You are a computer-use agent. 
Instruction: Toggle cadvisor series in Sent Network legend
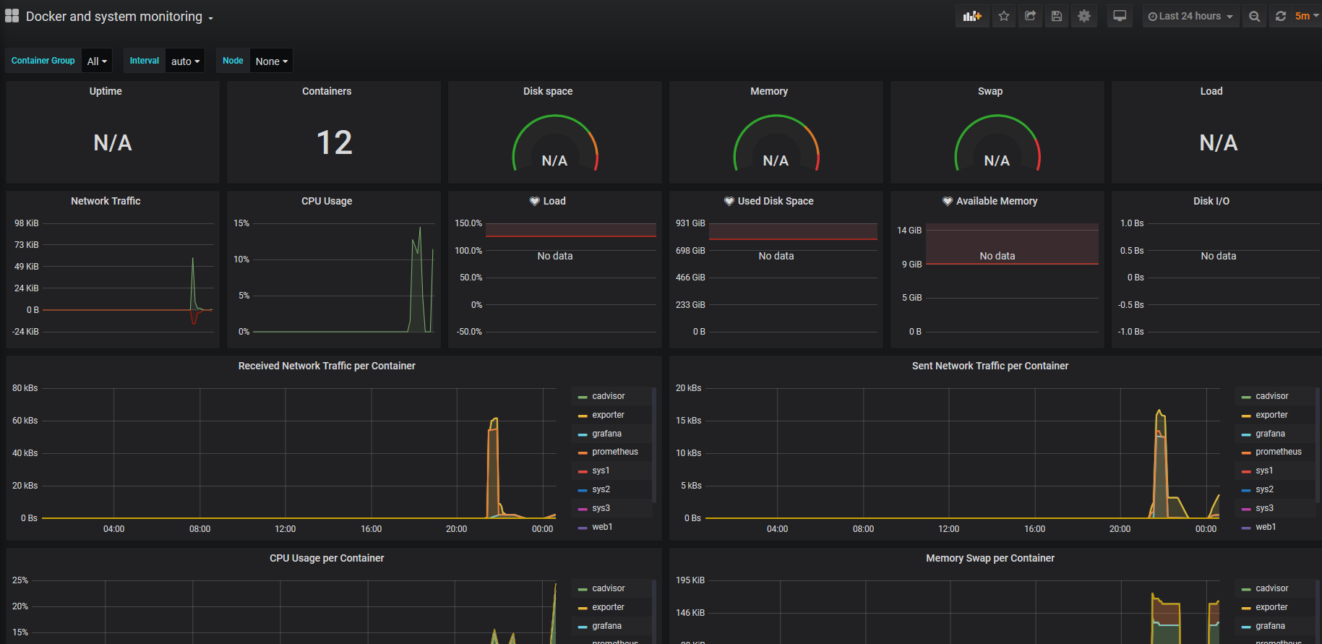1272,396
